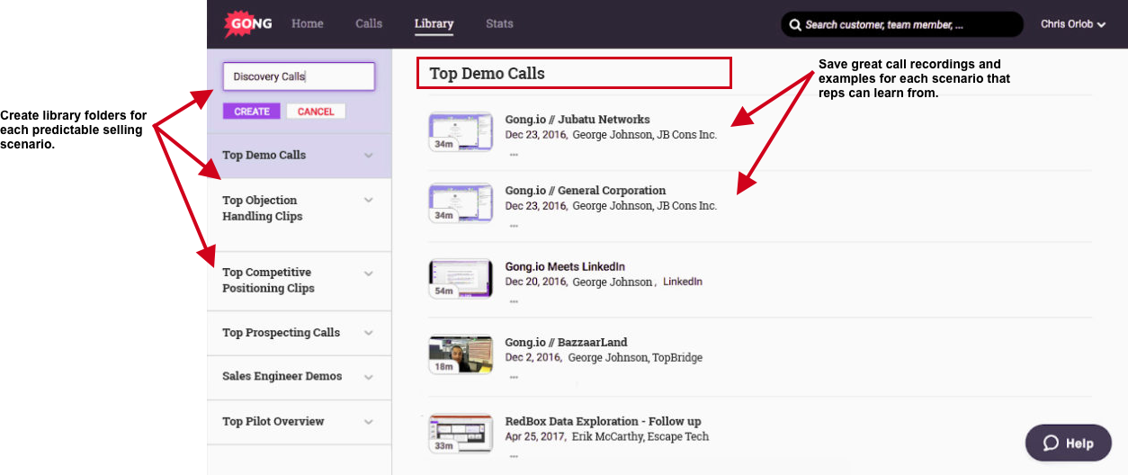This screenshot has height=475, width=1128.
Task: Click 'Apr 25, 2017, Erik McCarthy, Escape Tech' text
Action: [x=607, y=436]
